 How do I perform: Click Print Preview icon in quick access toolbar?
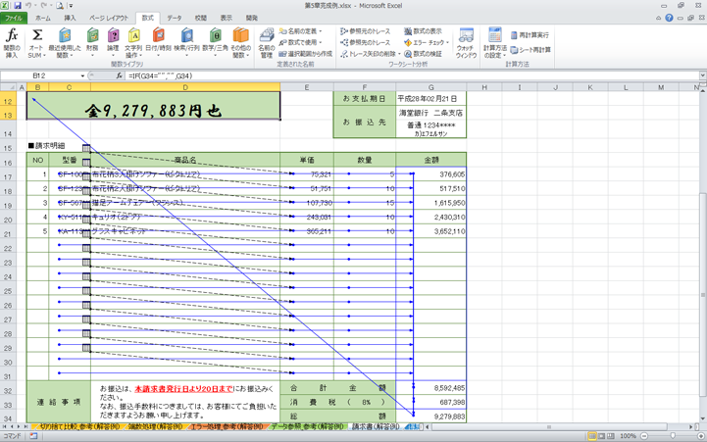point(60,6)
